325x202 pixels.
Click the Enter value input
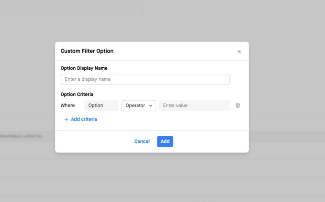pos(194,106)
